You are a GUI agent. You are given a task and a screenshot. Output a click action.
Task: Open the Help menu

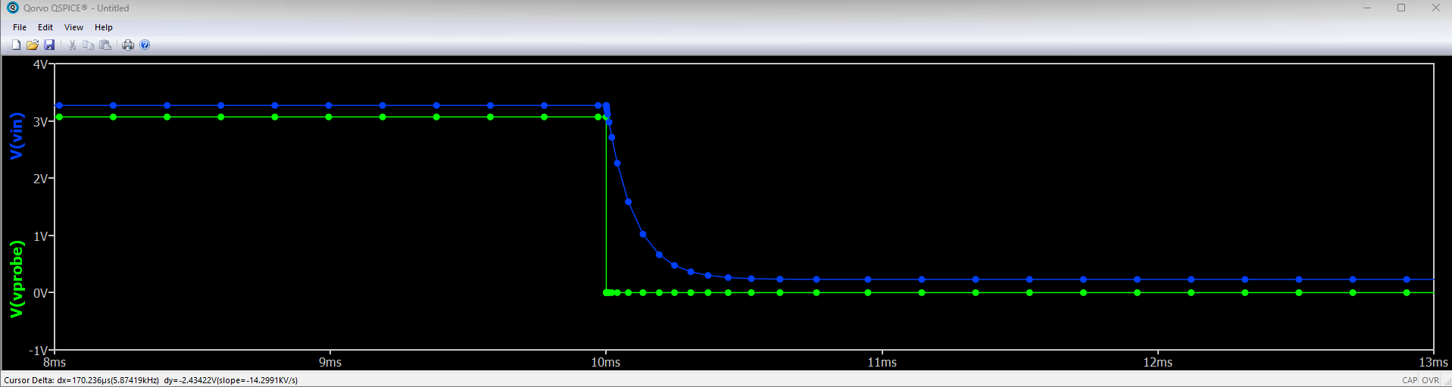click(103, 27)
